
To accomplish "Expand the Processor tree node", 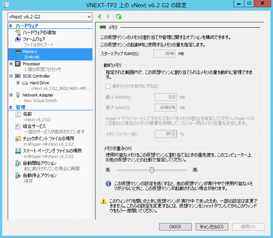I will [x=11, y=64].
